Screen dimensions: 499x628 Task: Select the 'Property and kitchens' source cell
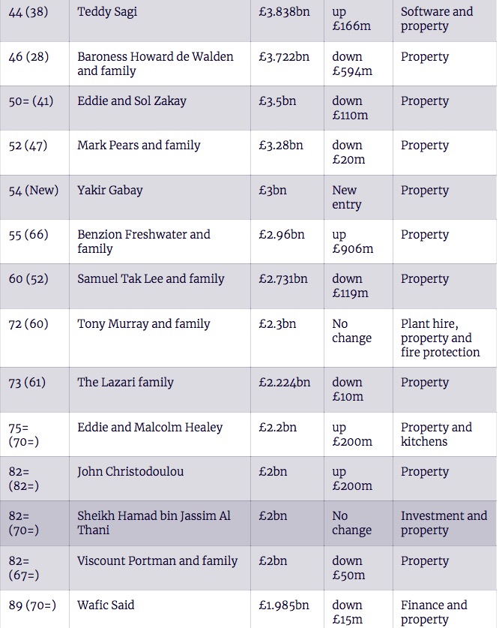point(436,434)
